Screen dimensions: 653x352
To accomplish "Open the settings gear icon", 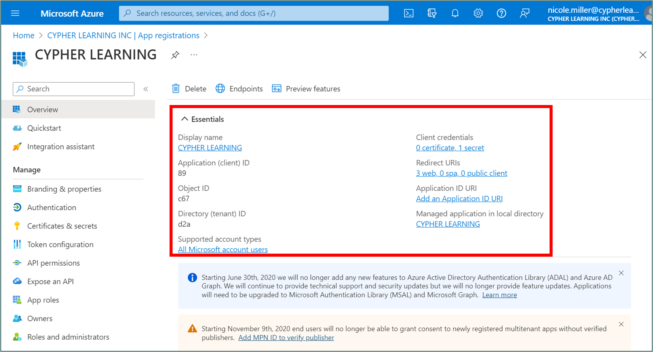I will coord(478,13).
